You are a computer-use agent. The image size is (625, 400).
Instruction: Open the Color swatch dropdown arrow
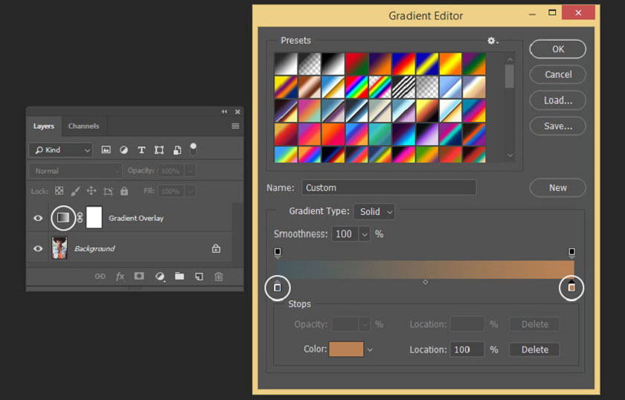point(370,349)
